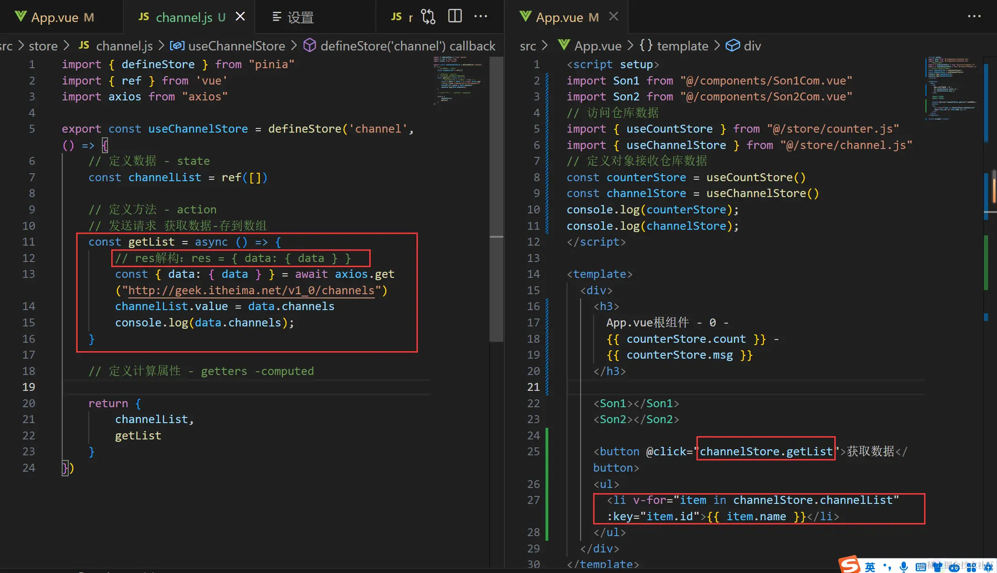This screenshot has width=997, height=573.
Task: Close the channel.js tab
Action: [x=240, y=17]
